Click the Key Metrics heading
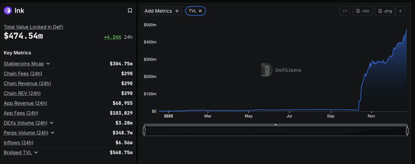The width and height of the screenshot is (415, 164). tap(17, 53)
